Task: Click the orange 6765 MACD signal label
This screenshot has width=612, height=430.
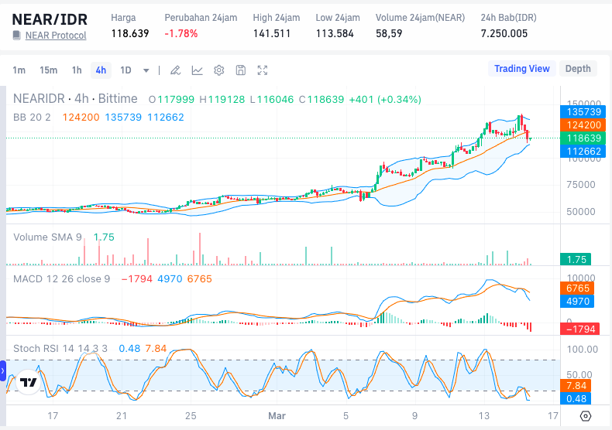Action: 577,288
